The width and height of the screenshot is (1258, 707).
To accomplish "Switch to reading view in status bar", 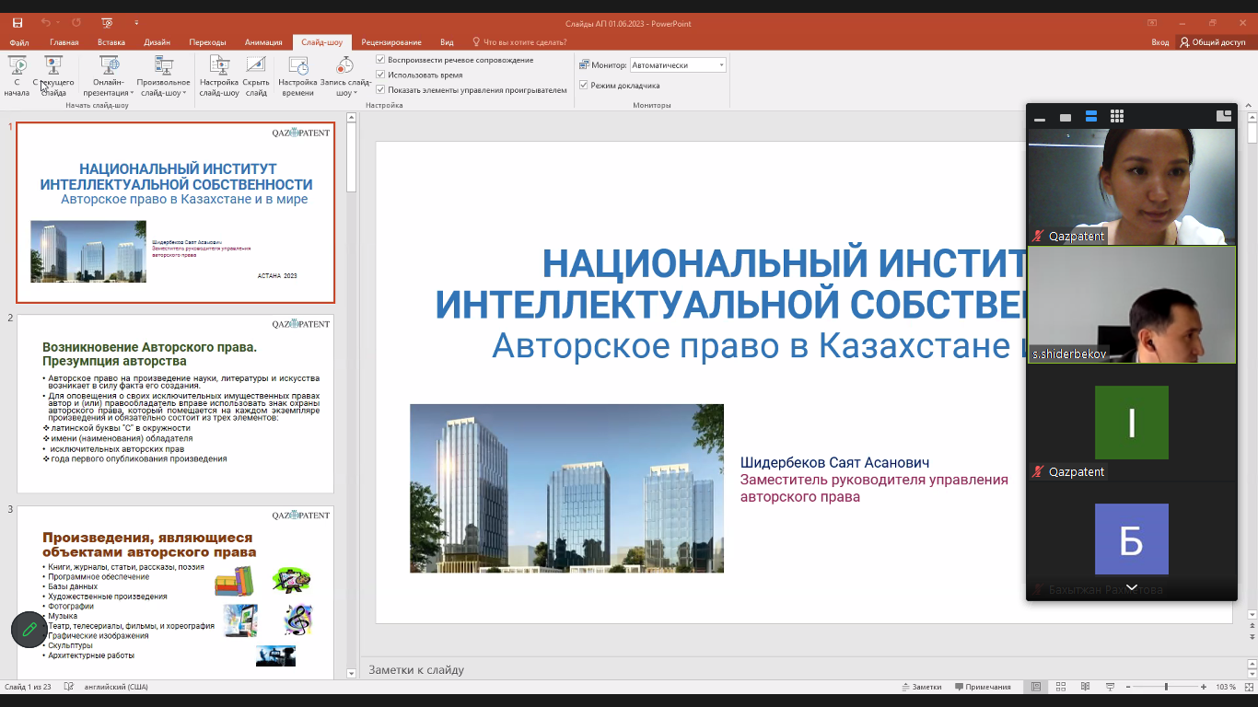I will (1086, 687).
